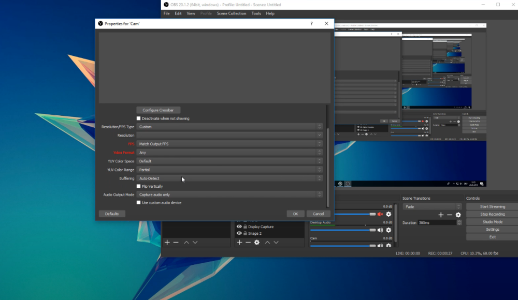Open the Scene Transitions gear properties
The height and width of the screenshot is (300, 518).
tap(458, 215)
